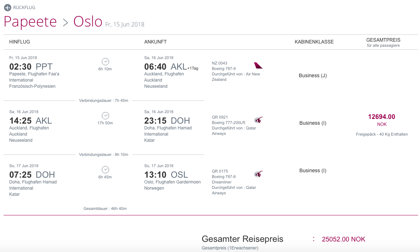This screenshot has width=420, height=252.
Task: Click the HINFLUG column header
Action: pyautogui.click(x=20, y=42)
